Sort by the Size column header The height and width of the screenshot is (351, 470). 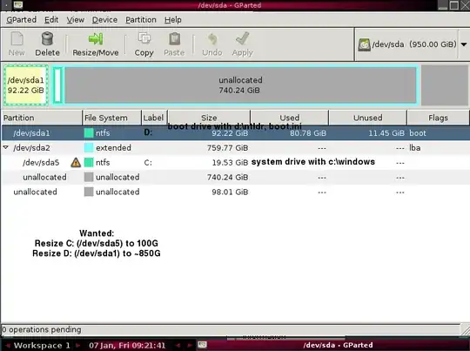pyautogui.click(x=209, y=118)
